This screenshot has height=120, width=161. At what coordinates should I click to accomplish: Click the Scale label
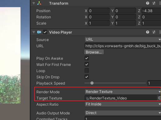(x=41, y=23)
